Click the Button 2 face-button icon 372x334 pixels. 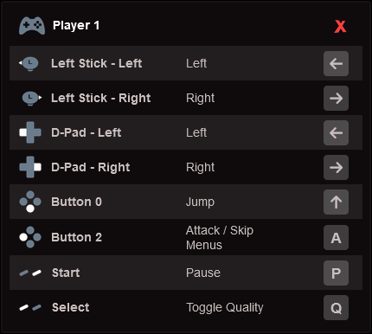(30, 237)
